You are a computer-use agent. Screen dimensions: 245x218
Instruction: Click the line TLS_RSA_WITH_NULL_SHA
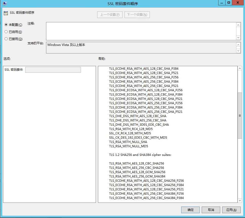coord(128,142)
